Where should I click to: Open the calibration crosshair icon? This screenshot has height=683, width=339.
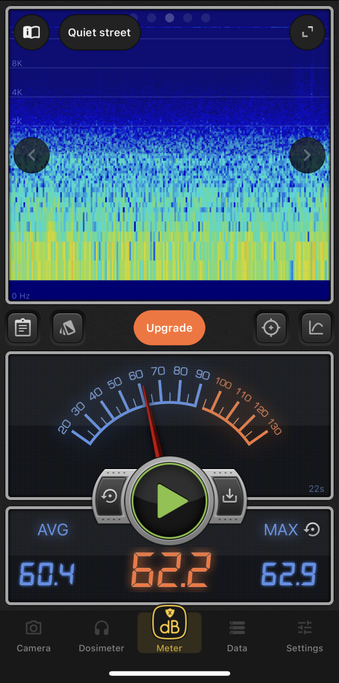click(x=271, y=328)
